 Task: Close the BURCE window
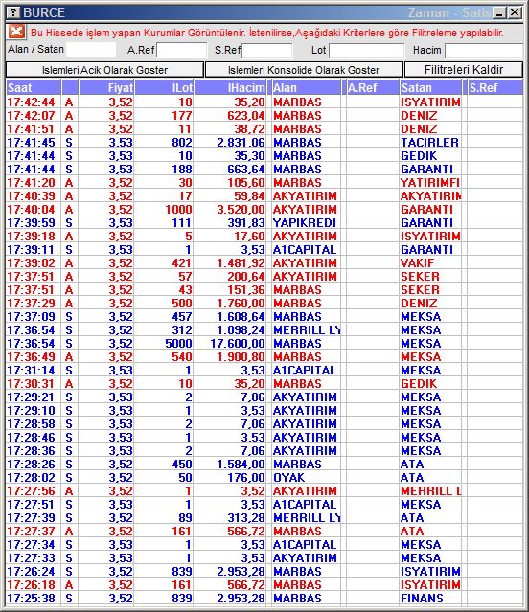[515, 12]
